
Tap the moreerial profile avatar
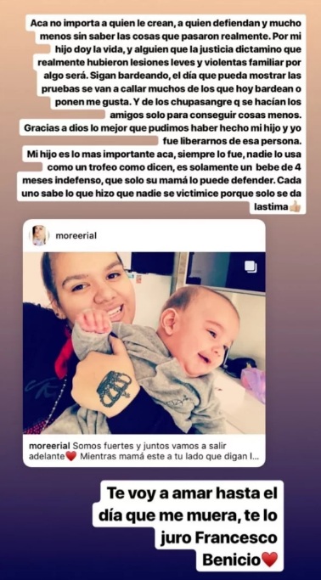39,235
